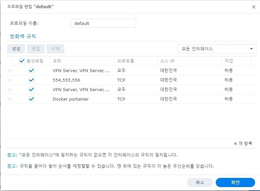Click drag handle of second VPN Server rule
Image resolution: width=260 pixels, height=191 pixels.
(10, 90)
